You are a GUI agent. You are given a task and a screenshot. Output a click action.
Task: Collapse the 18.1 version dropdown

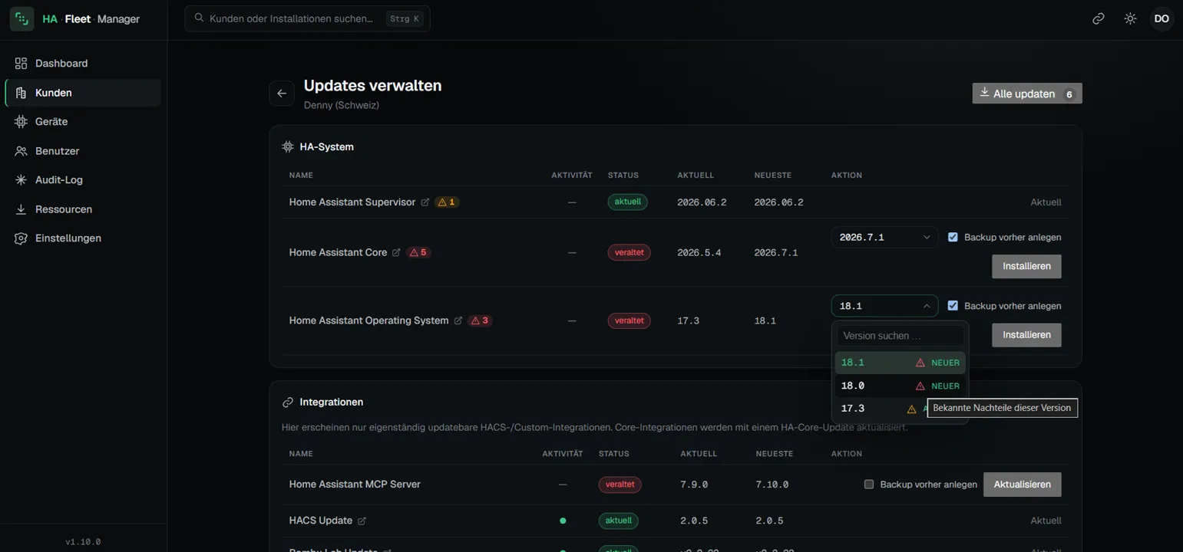884,306
